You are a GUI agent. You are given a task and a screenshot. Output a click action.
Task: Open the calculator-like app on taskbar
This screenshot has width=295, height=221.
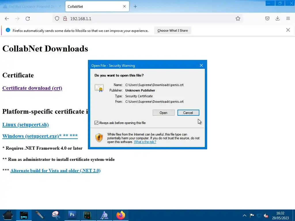(x=87, y=215)
